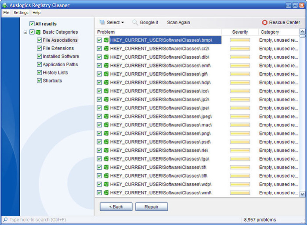Open the Settings menu

coord(21,13)
